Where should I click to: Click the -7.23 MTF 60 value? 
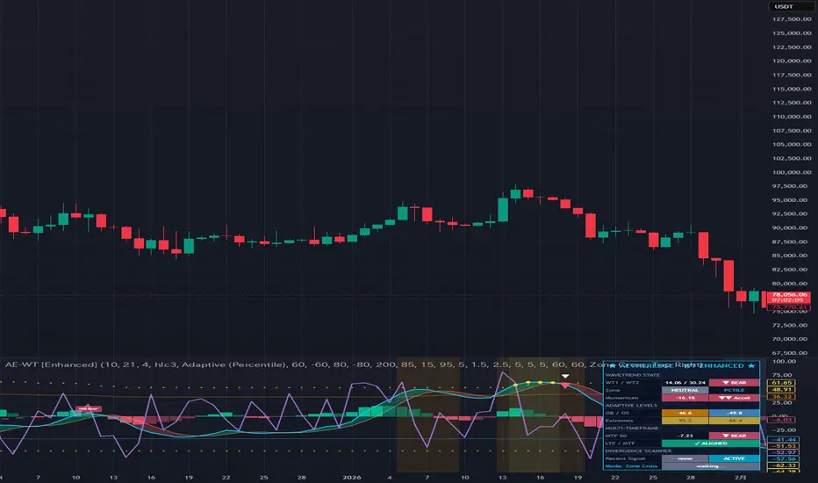click(x=685, y=436)
